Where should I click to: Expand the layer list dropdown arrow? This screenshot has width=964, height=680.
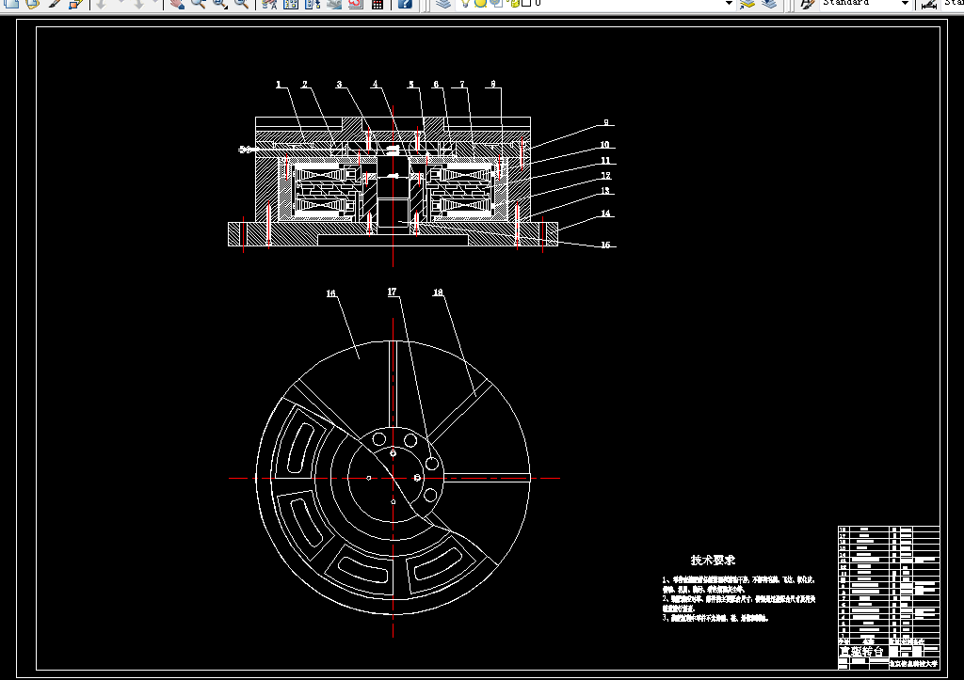730,3
